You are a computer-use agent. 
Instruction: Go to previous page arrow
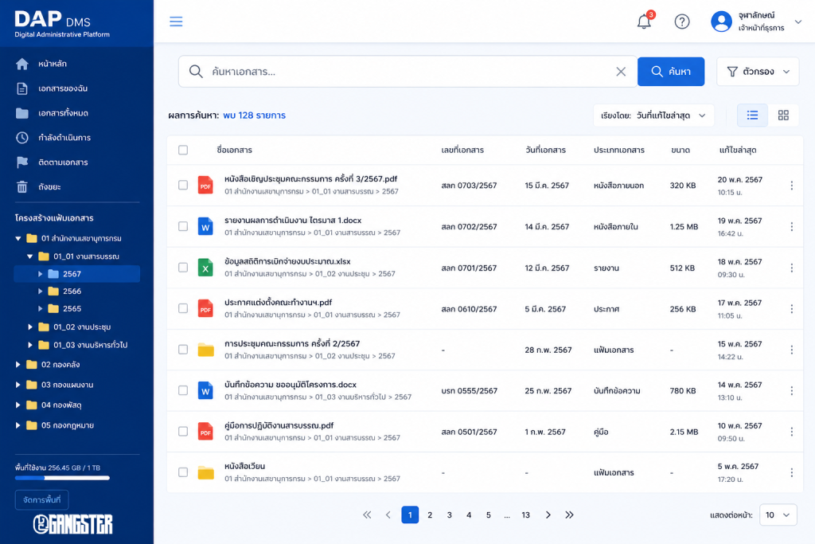point(388,515)
